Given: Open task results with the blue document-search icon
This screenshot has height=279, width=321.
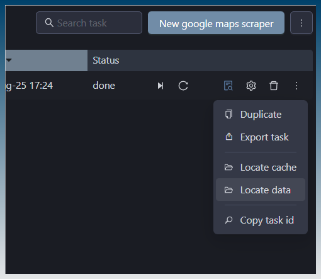Looking at the screenshot, I should [x=228, y=86].
